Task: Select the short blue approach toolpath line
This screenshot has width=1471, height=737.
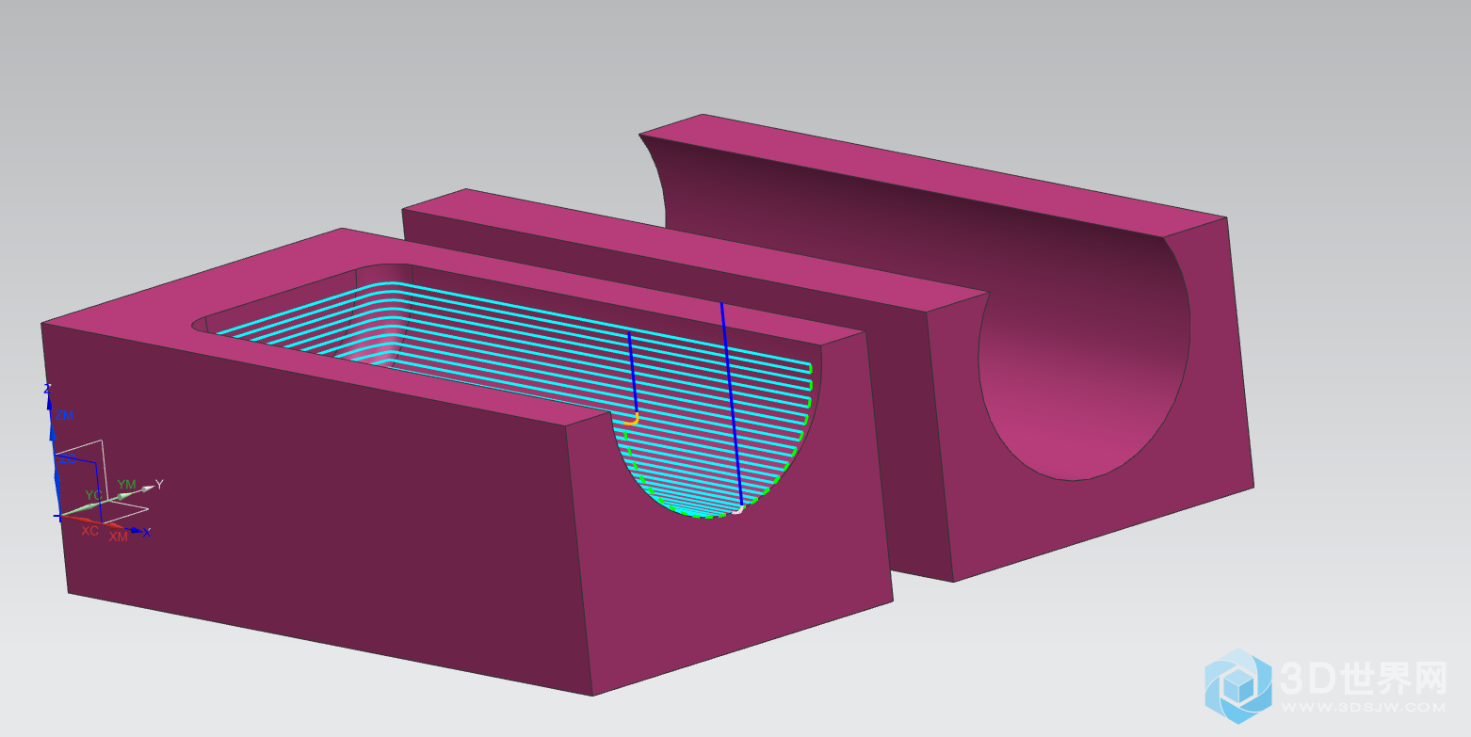Action: tap(633, 372)
